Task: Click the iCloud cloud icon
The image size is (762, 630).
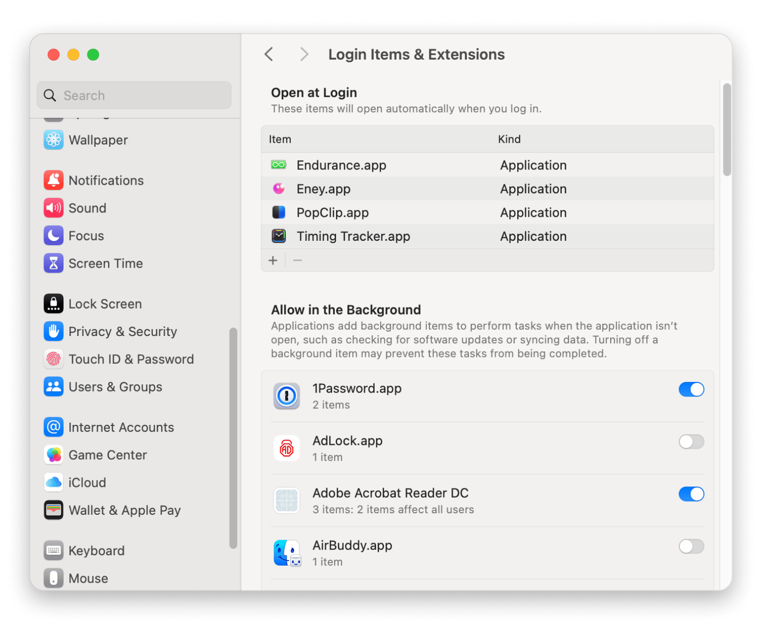Action: pyautogui.click(x=54, y=483)
